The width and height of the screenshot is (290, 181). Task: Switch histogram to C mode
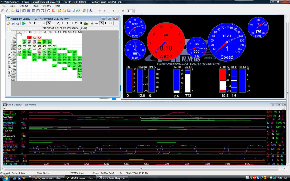110,23
